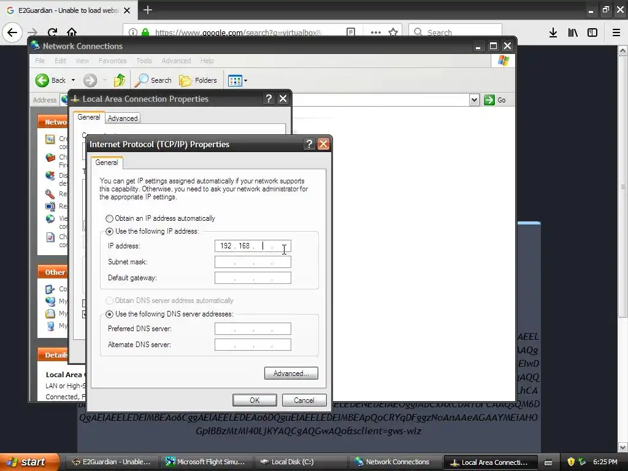The height and width of the screenshot is (471, 628).
Task: Close the E2Guardian browser tab
Action: click(127, 10)
